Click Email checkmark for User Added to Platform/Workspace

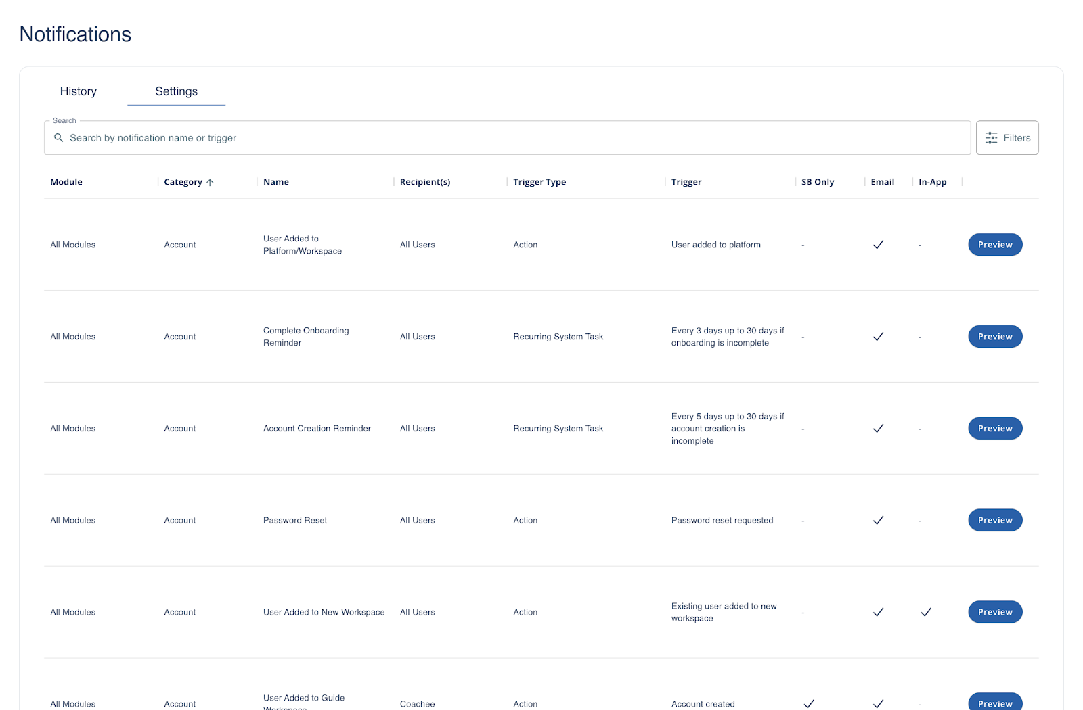point(878,245)
